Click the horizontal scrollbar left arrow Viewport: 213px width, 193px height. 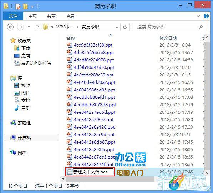(63, 179)
